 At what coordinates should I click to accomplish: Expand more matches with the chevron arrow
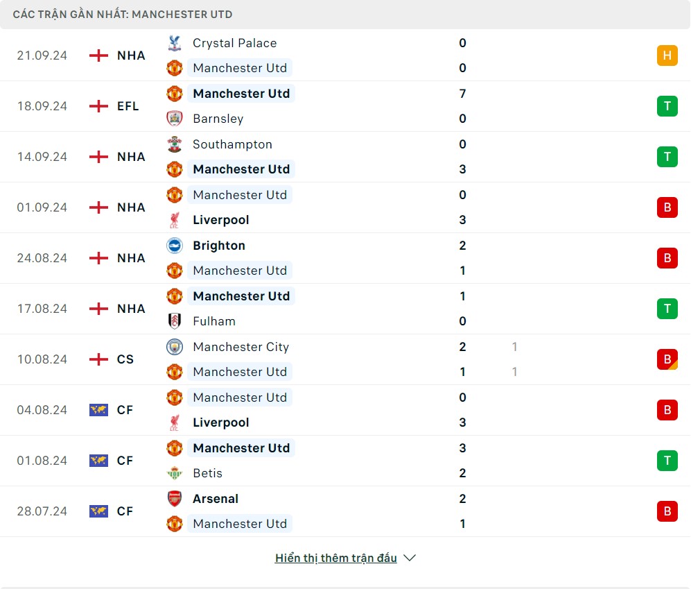410,558
